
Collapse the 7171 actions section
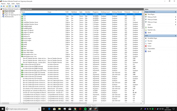pos(176,36)
